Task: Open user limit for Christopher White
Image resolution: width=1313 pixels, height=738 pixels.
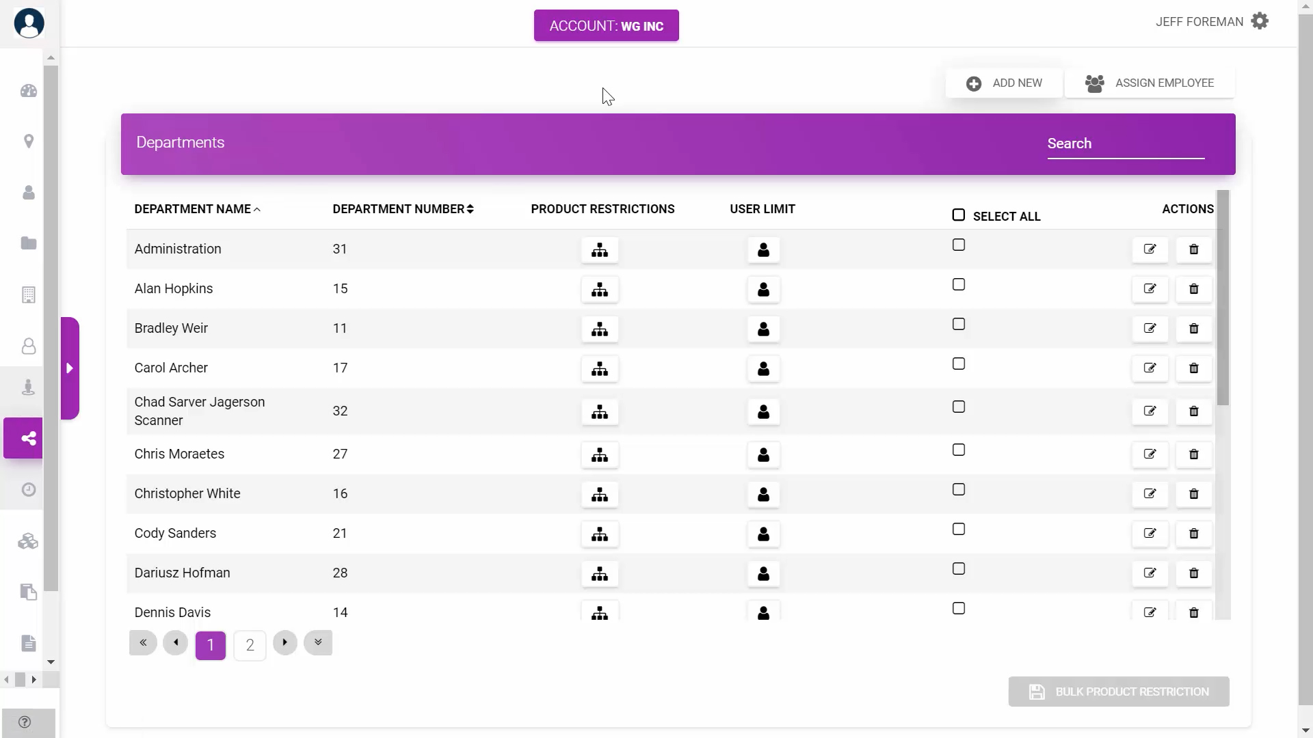Action: (x=764, y=495)
